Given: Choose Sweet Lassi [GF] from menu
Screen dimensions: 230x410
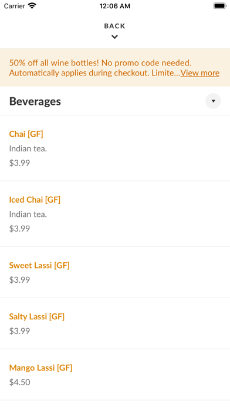Looking at the screenshot, I should pos(115,272).
